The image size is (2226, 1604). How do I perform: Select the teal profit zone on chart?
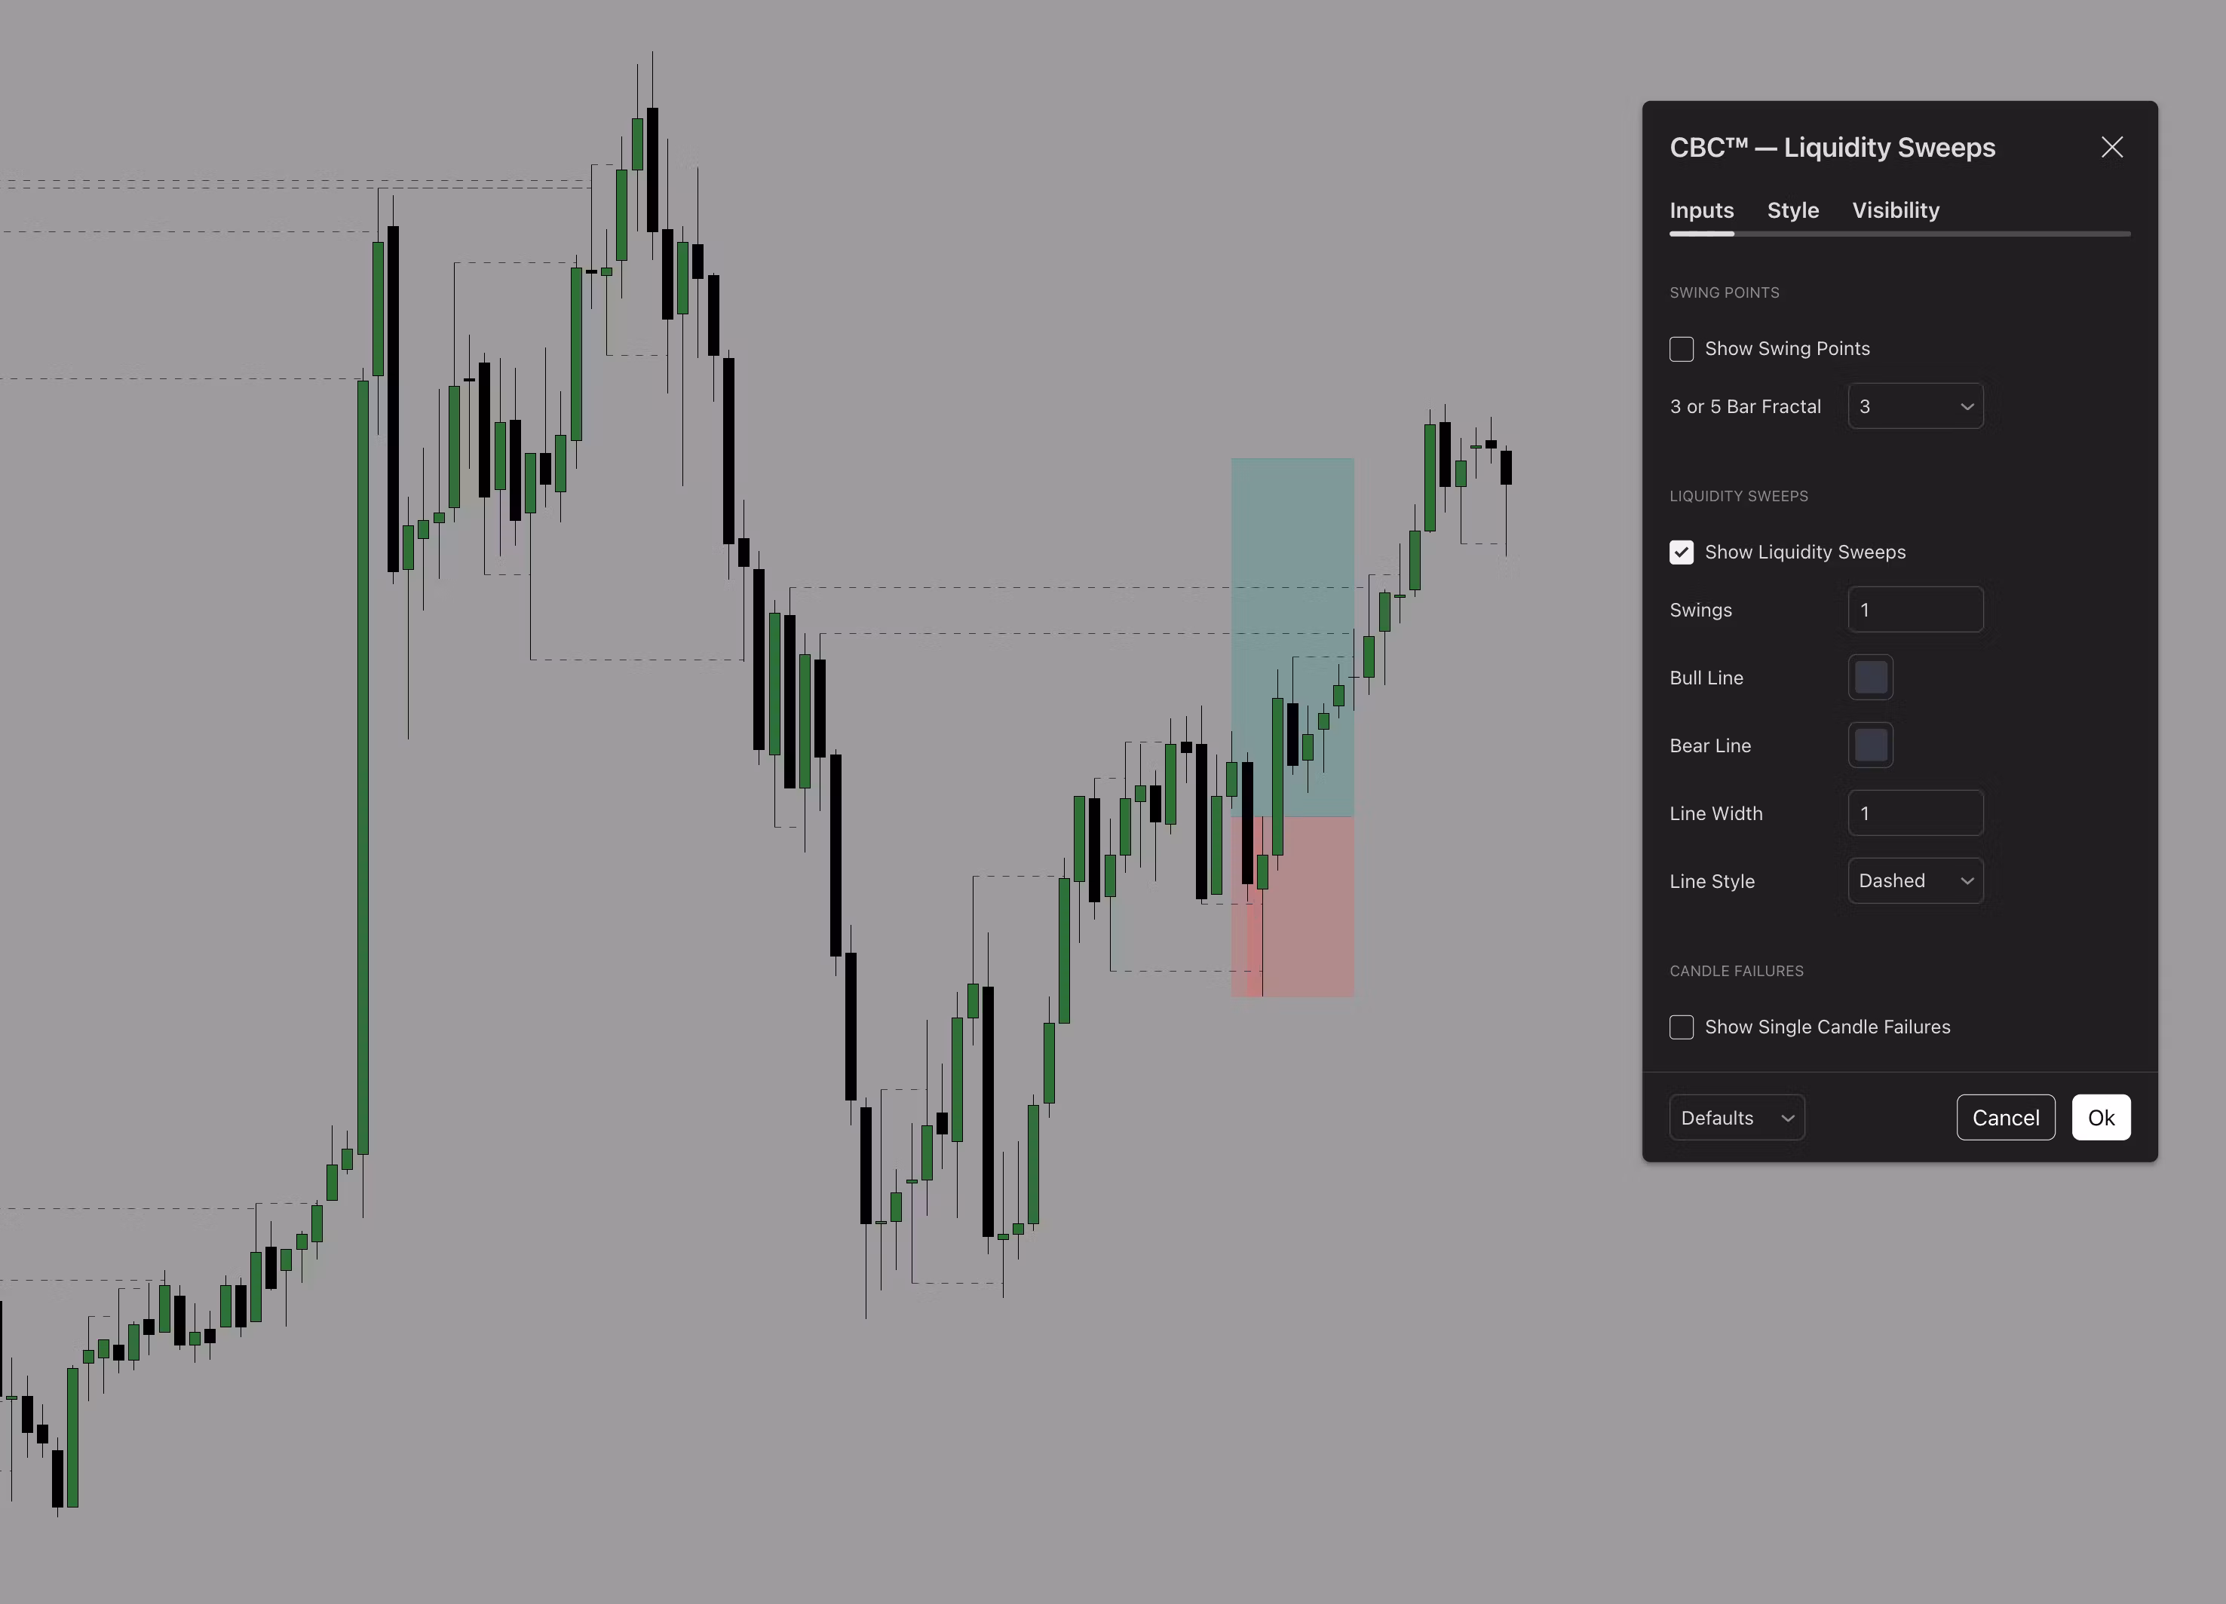coord(1292,638)
